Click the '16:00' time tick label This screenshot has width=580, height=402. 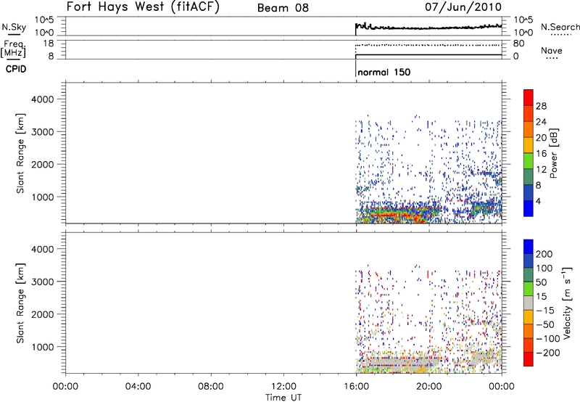(356, 387)
